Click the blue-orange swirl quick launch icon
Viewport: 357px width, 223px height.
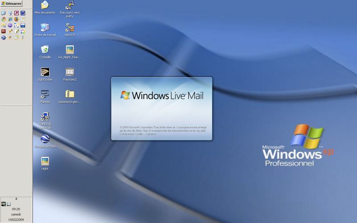click(x=17, y=25)
